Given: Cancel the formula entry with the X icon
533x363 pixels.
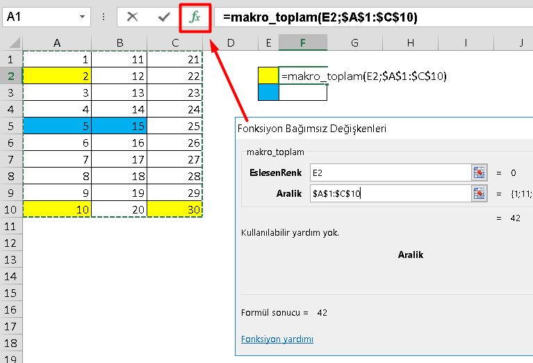Looking at the screenshot, I should click(132, 17).
